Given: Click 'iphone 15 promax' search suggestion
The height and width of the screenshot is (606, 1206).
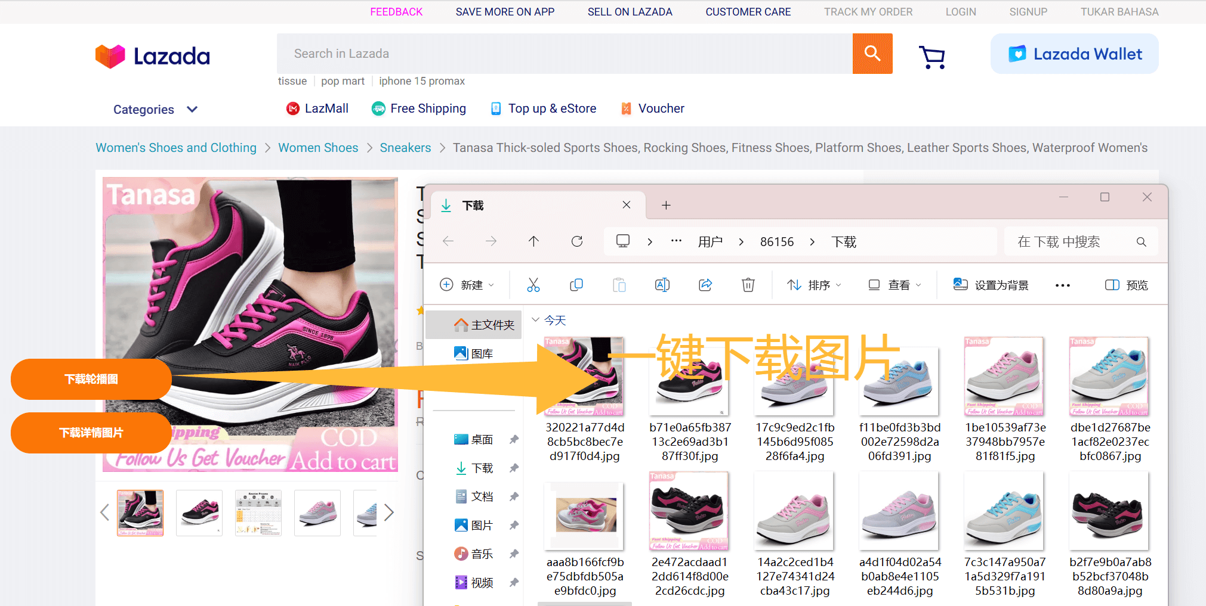Looking at the screenshot, I should [422, 81].
